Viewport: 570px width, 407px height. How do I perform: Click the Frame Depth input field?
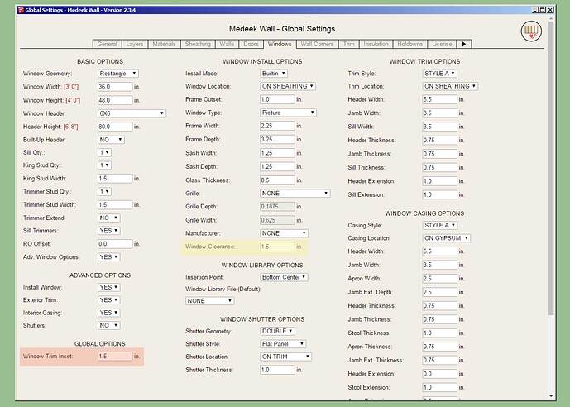(277, 139)
